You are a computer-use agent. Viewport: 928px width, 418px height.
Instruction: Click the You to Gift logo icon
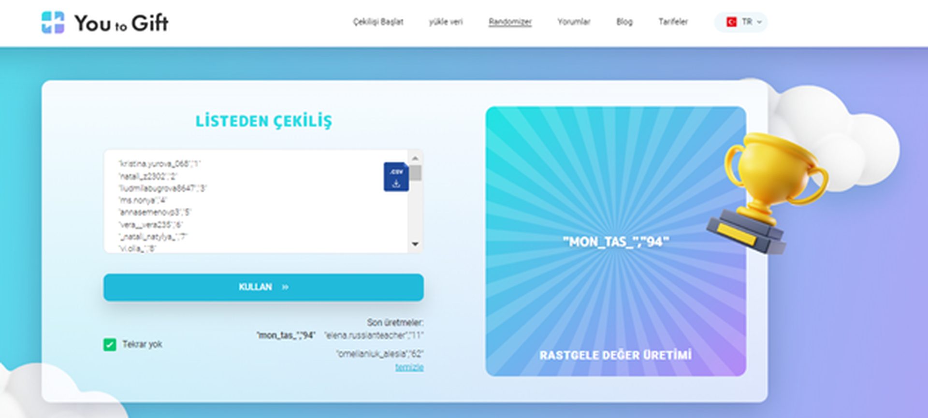pos(53,23)
